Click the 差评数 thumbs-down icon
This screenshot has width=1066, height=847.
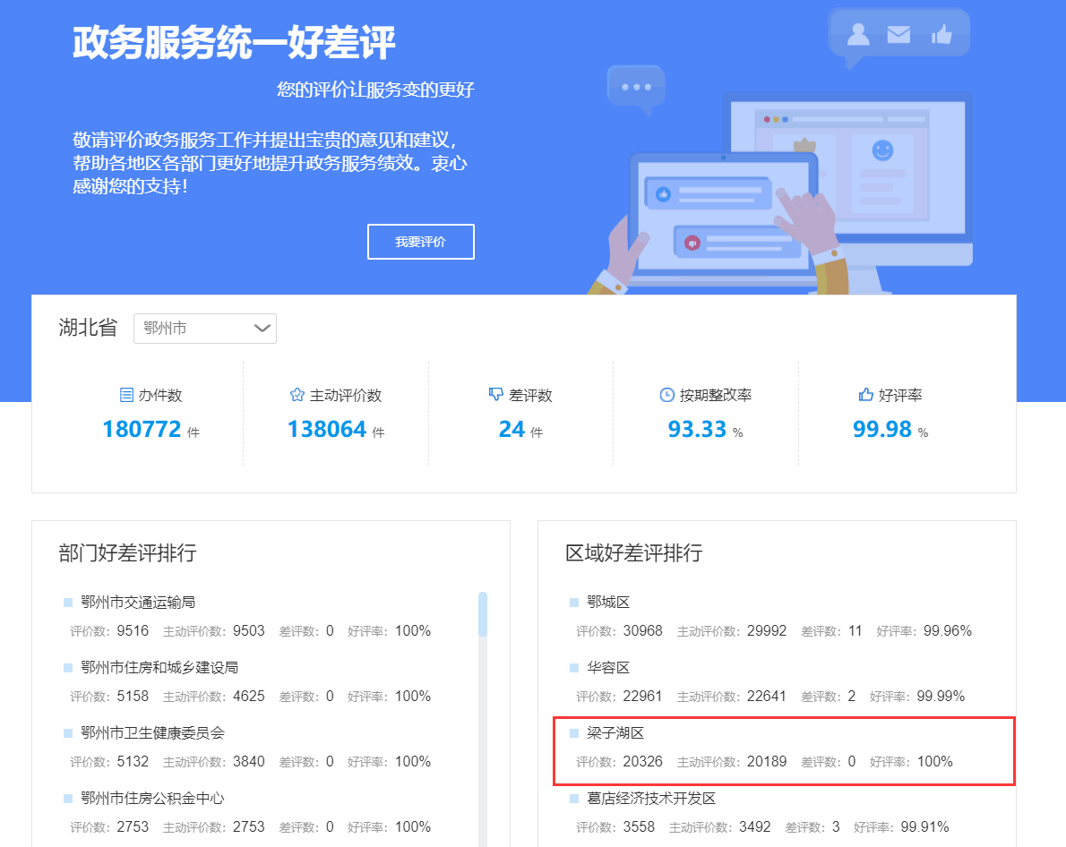pos(495,394)
